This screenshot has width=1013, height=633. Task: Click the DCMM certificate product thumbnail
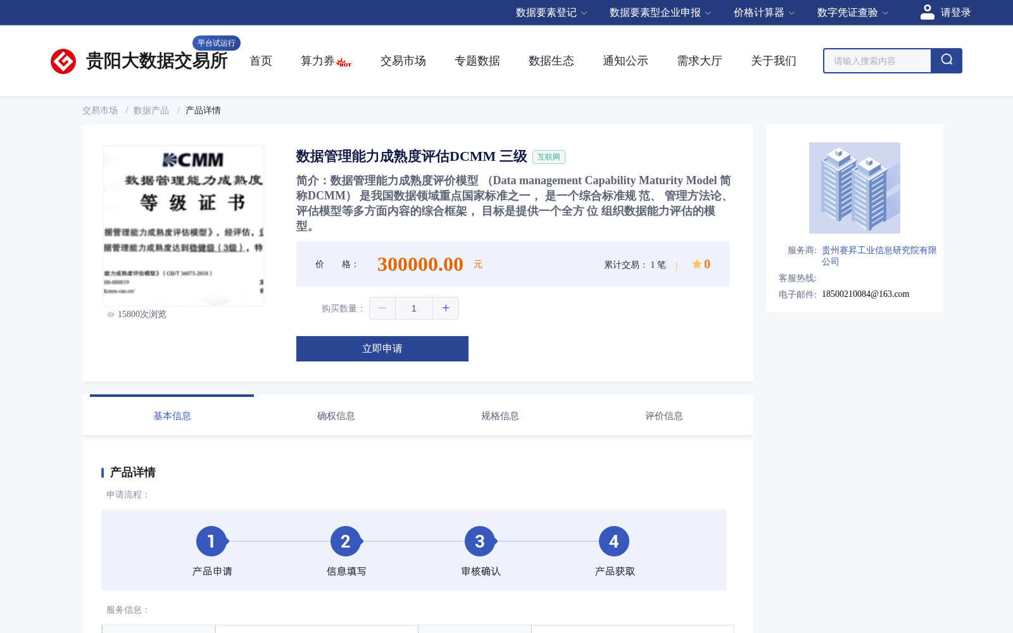[184, 226]
